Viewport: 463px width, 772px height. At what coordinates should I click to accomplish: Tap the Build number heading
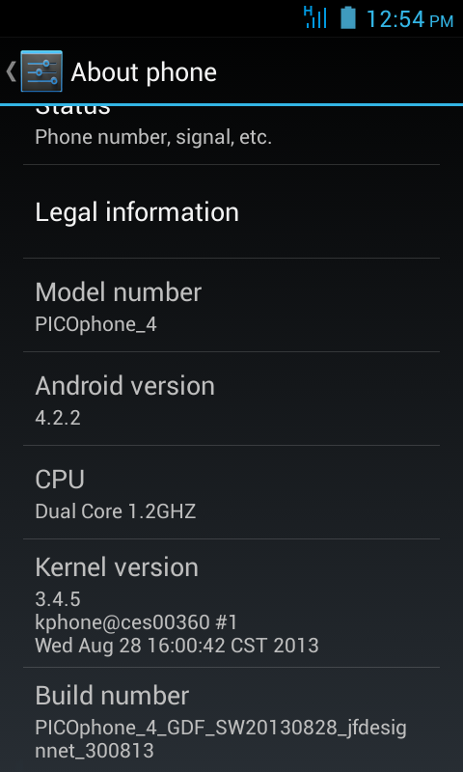[112, 696]
